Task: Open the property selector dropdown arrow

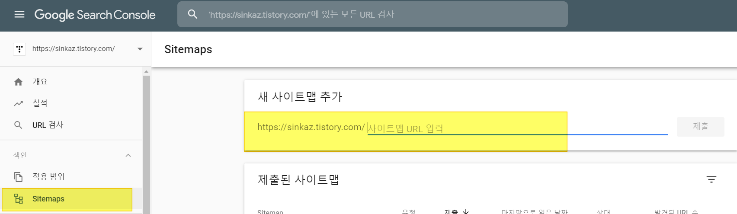Action: pyautogui.click(x=140, y=49)
